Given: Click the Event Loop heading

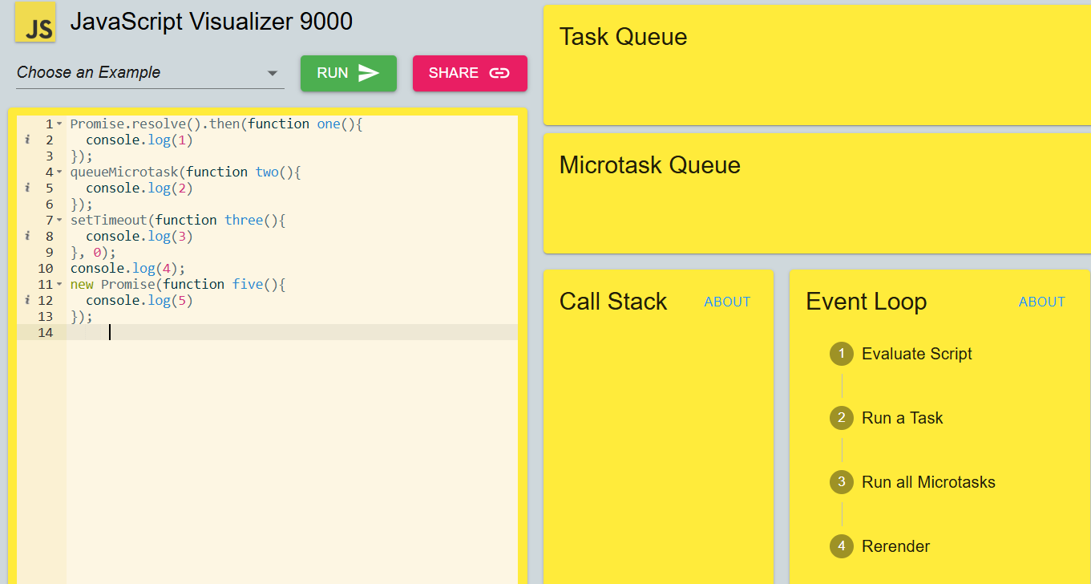Looking at the screenshot, I should point(866,302).
